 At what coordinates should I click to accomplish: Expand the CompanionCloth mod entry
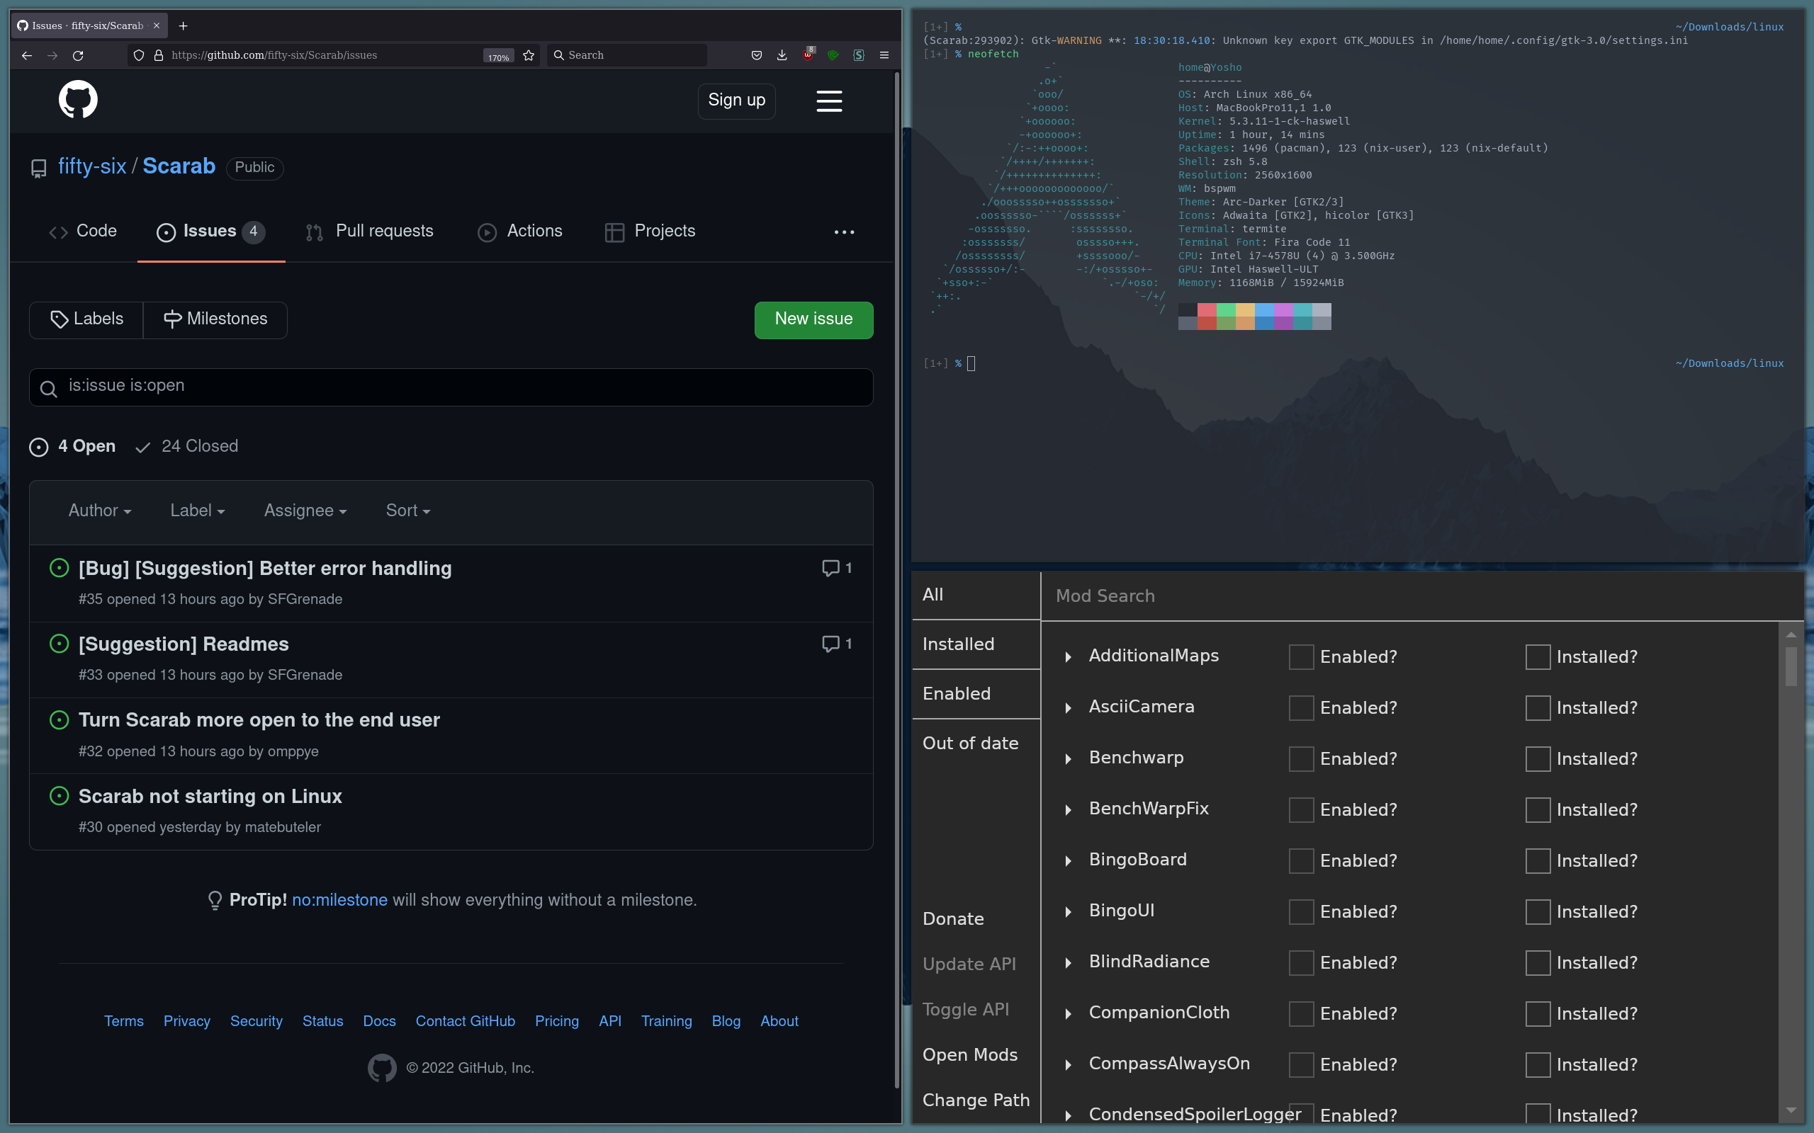tap(1067, 1013)
